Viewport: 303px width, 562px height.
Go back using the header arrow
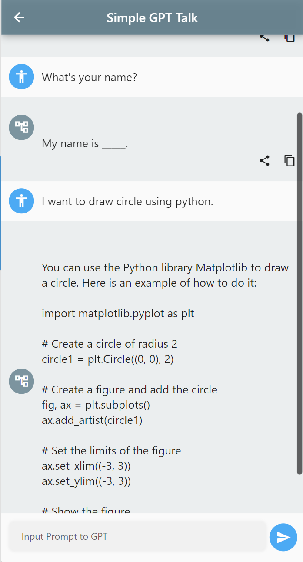[x=19, y=17]
